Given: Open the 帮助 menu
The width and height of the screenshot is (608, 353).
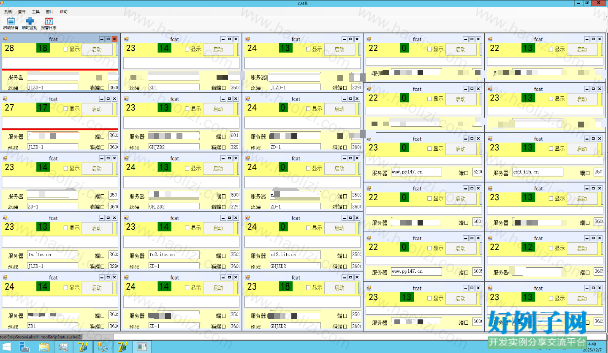Looking at the screenshot, I should click(63, 11).
